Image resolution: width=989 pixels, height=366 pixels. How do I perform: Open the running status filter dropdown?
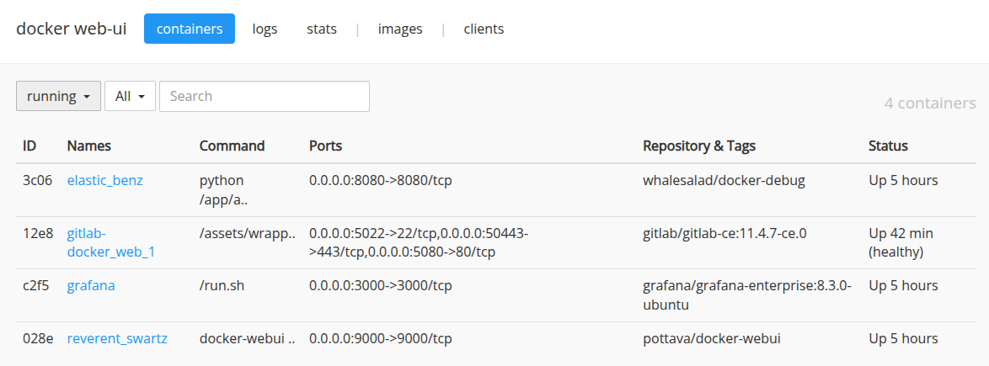tap(58, 96)
